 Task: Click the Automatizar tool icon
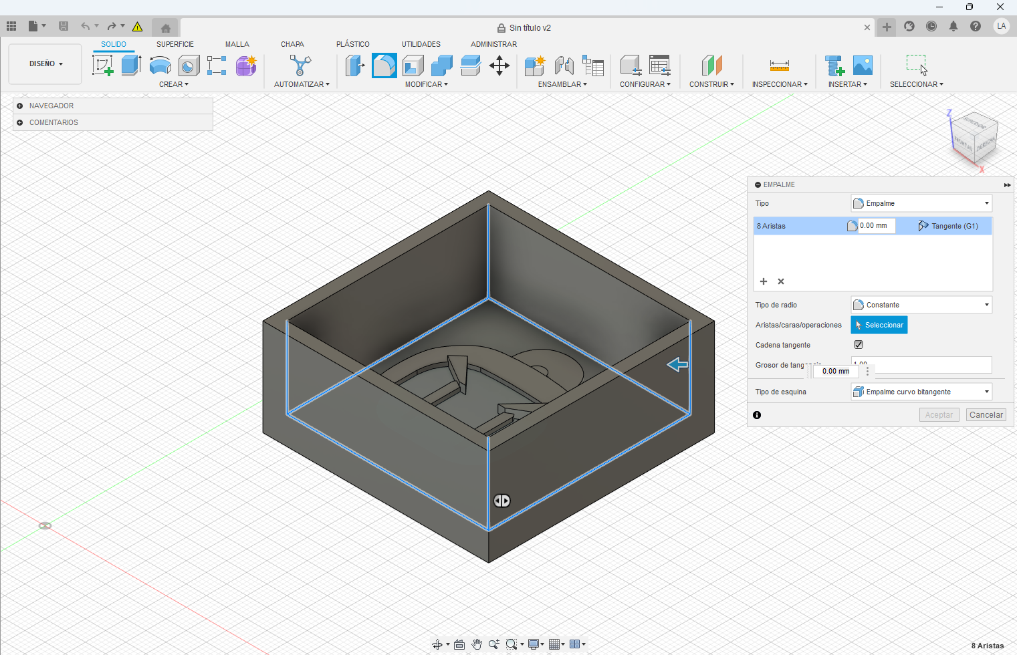[300, 65]
